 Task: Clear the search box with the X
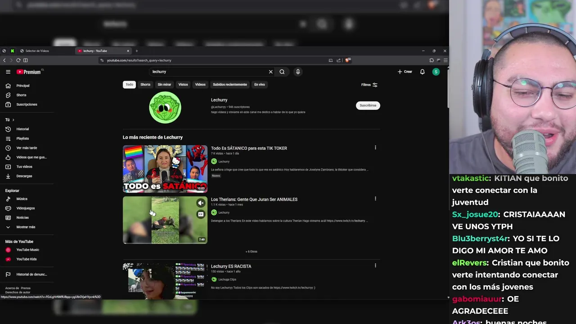(x=270, y=72)
